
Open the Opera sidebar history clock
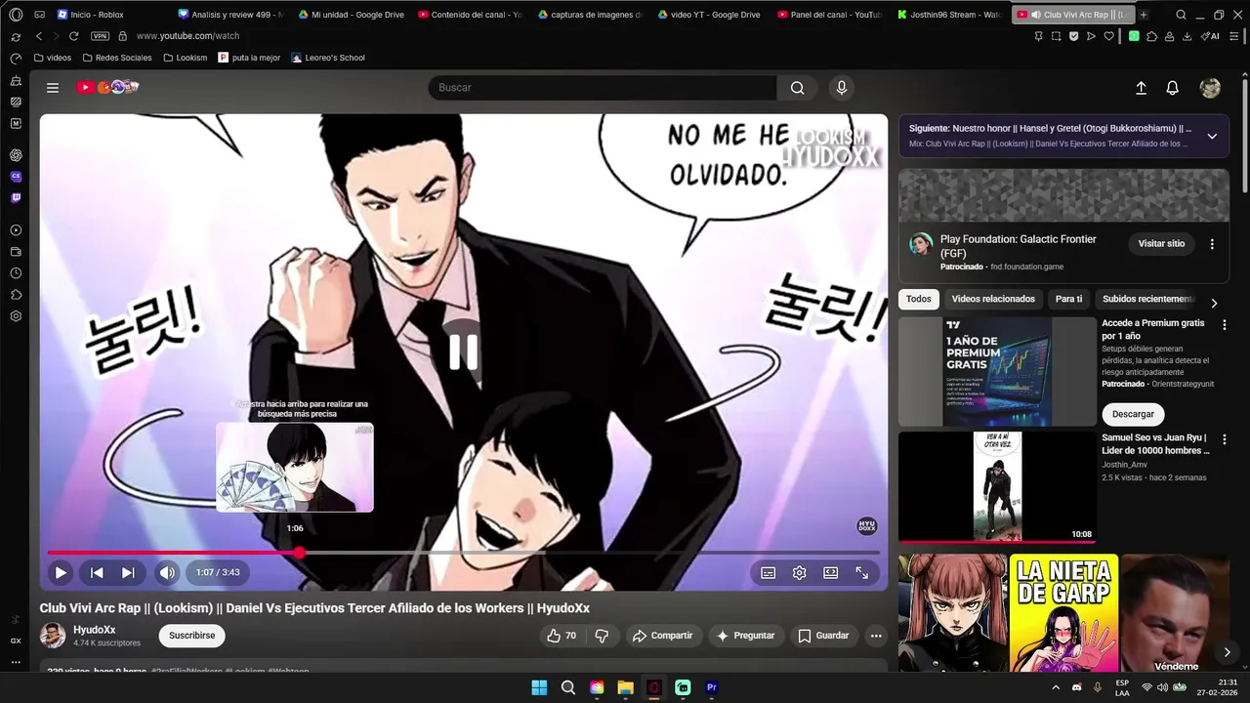(16, 273)
